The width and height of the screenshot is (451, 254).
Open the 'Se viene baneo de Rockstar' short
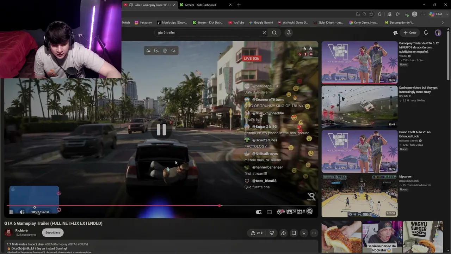(x=382, y=237)
